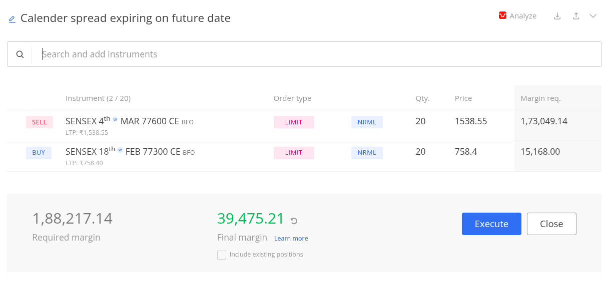
Task: Click margin value 15,168.00
Action: coord(540,152)
